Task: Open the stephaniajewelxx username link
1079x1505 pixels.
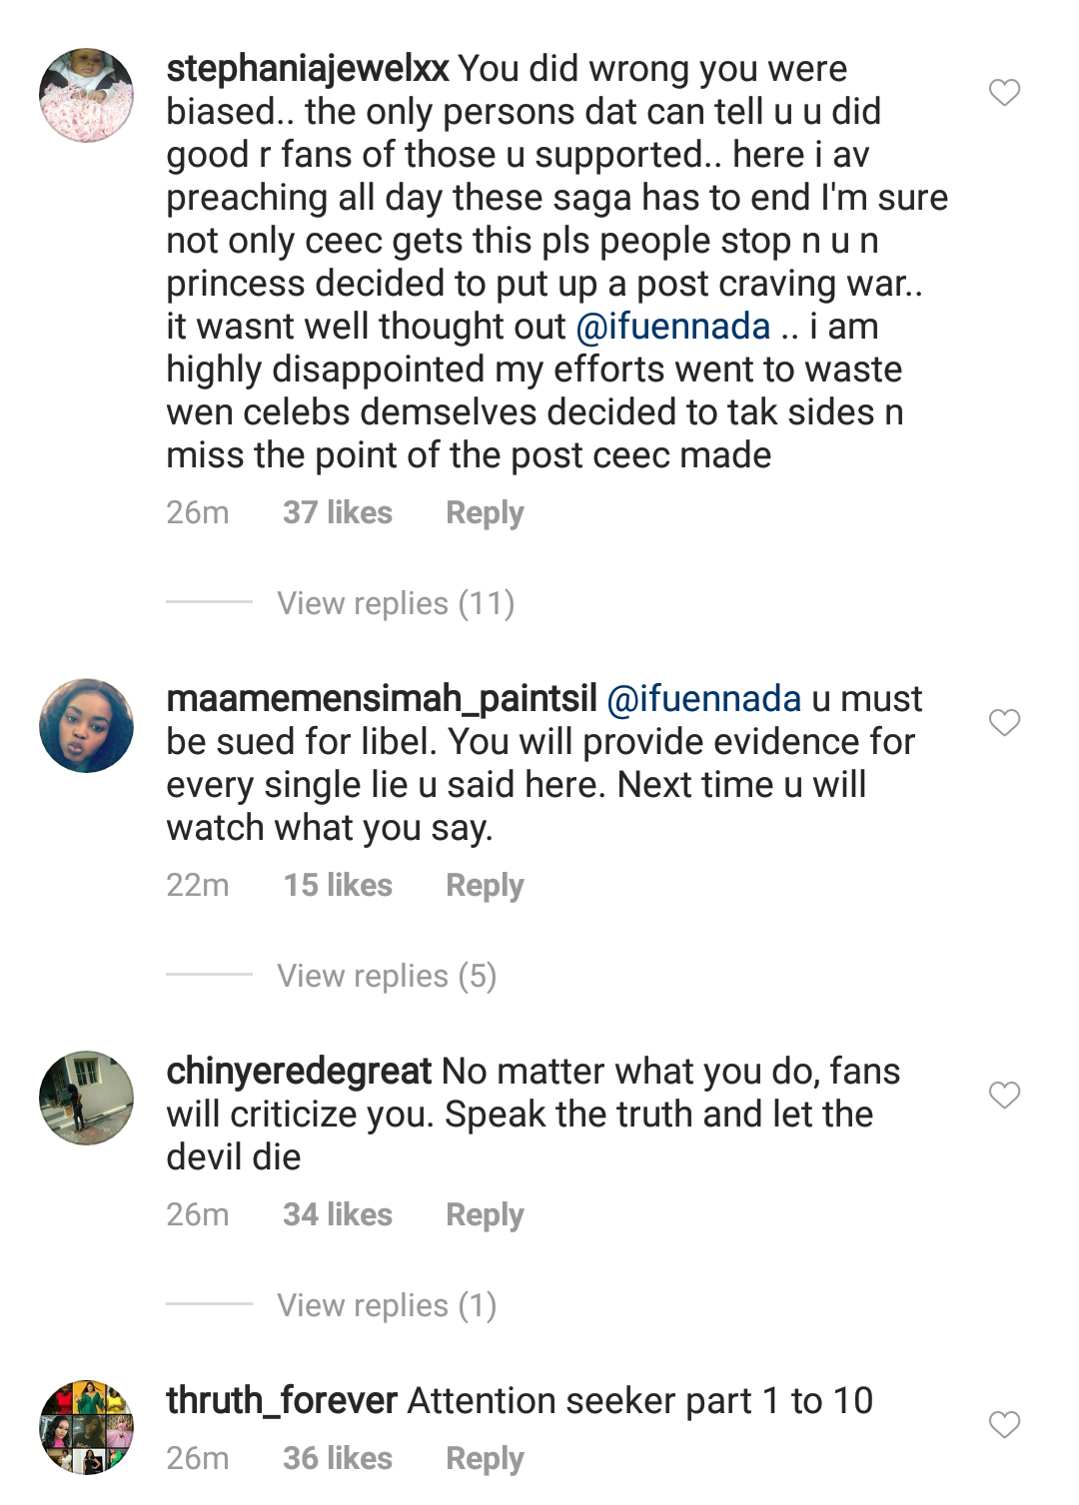Action: tap(308, 69)
